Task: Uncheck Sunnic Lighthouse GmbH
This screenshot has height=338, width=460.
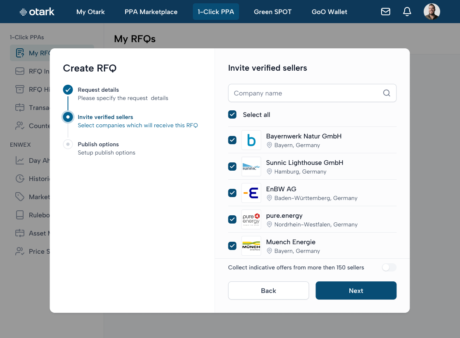Action: point(232,167)
